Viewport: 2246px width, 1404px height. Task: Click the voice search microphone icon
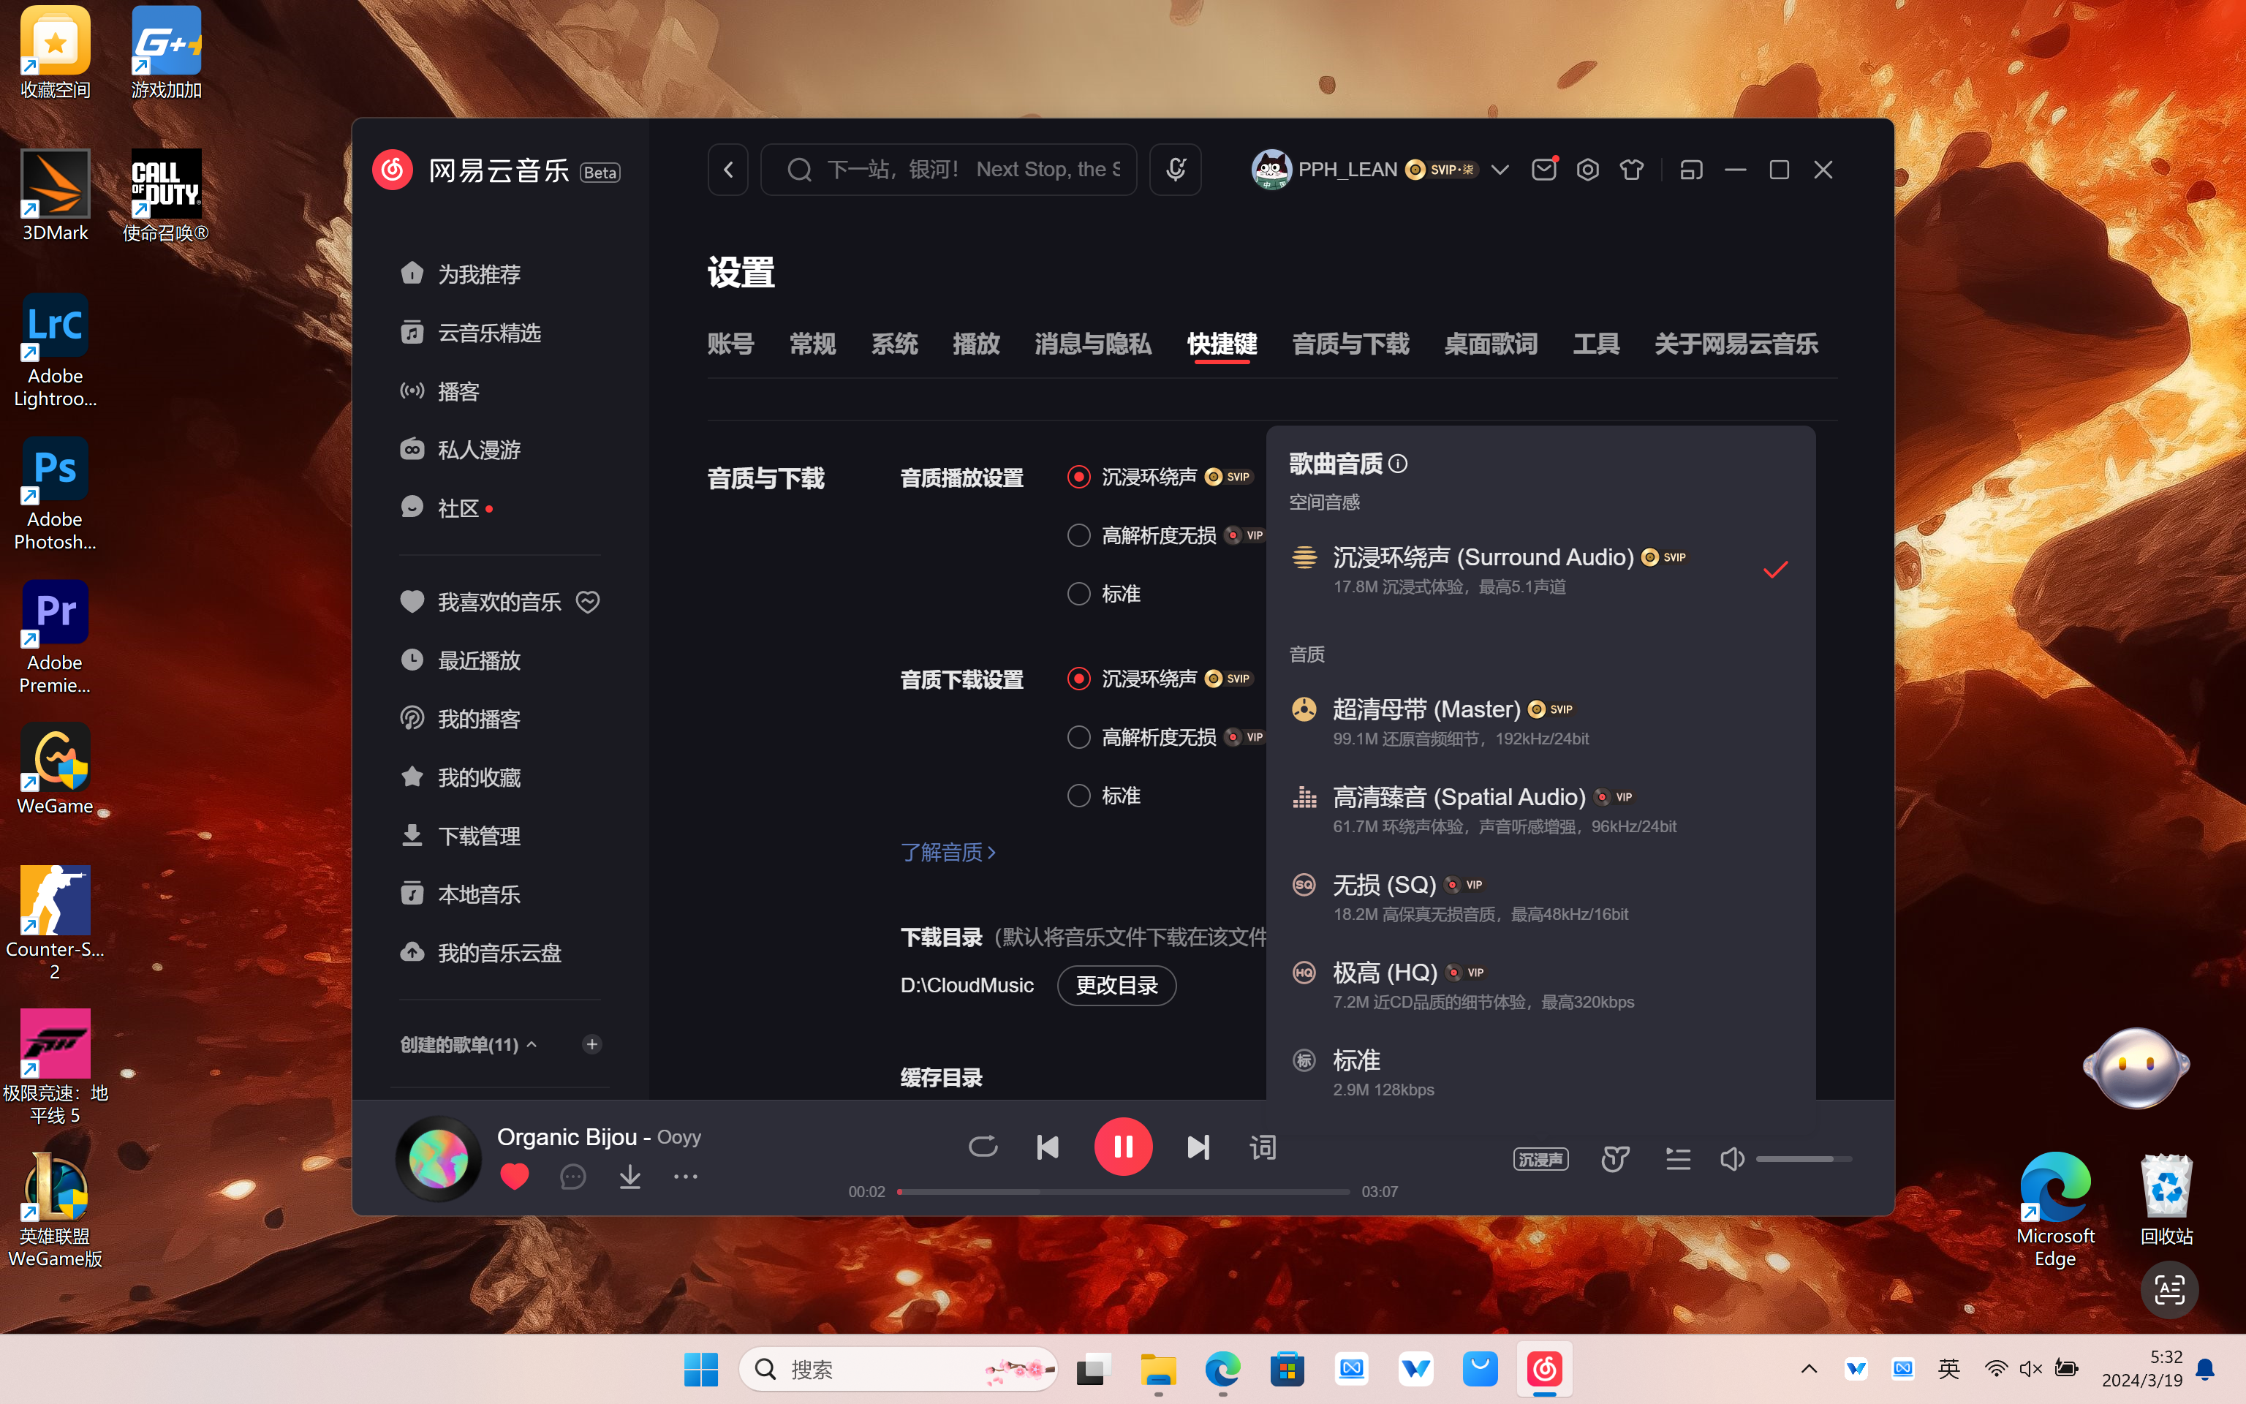1176,170
